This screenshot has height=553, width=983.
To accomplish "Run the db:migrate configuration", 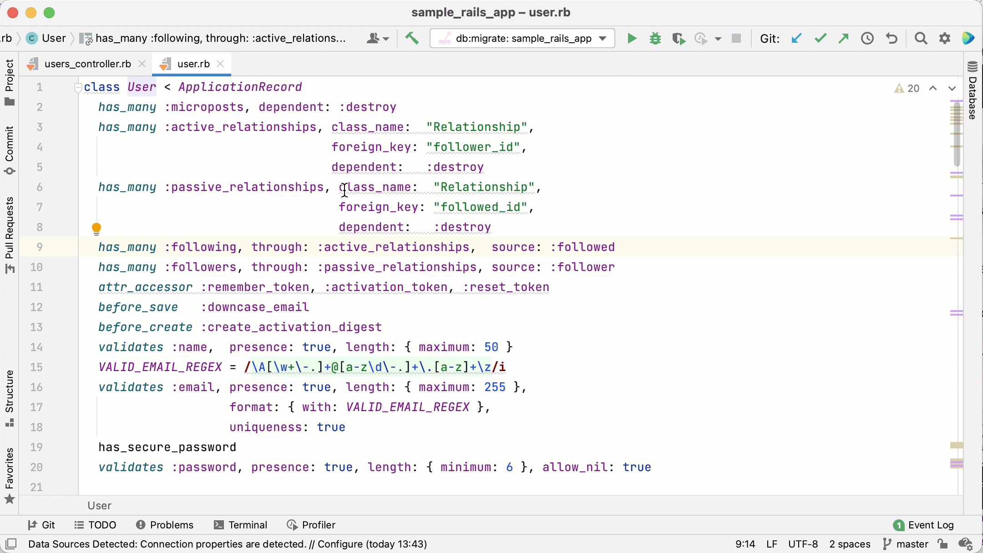I will coord(632,38).
